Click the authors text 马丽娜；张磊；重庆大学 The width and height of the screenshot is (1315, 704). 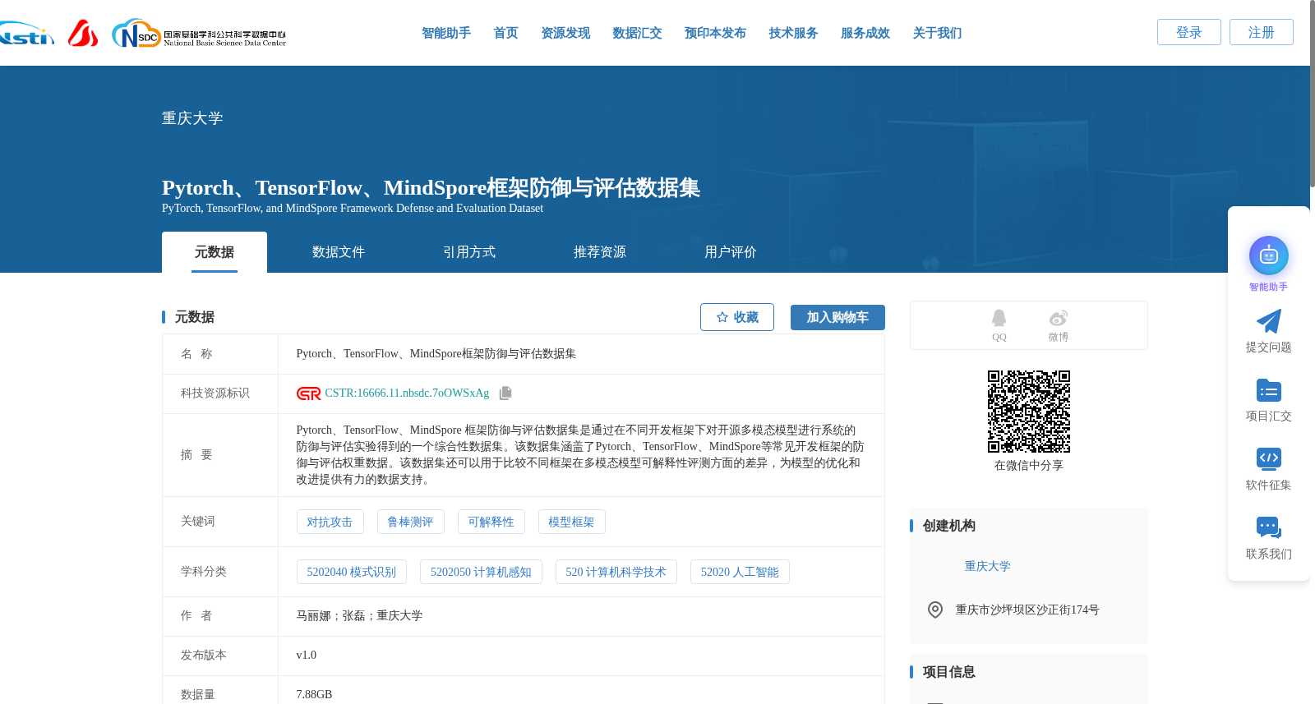[x=359, y=616]
